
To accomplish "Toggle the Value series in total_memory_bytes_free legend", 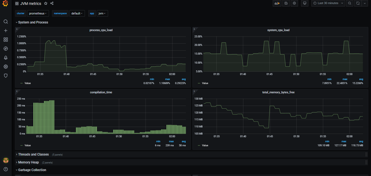I will [x=205, y=145].
